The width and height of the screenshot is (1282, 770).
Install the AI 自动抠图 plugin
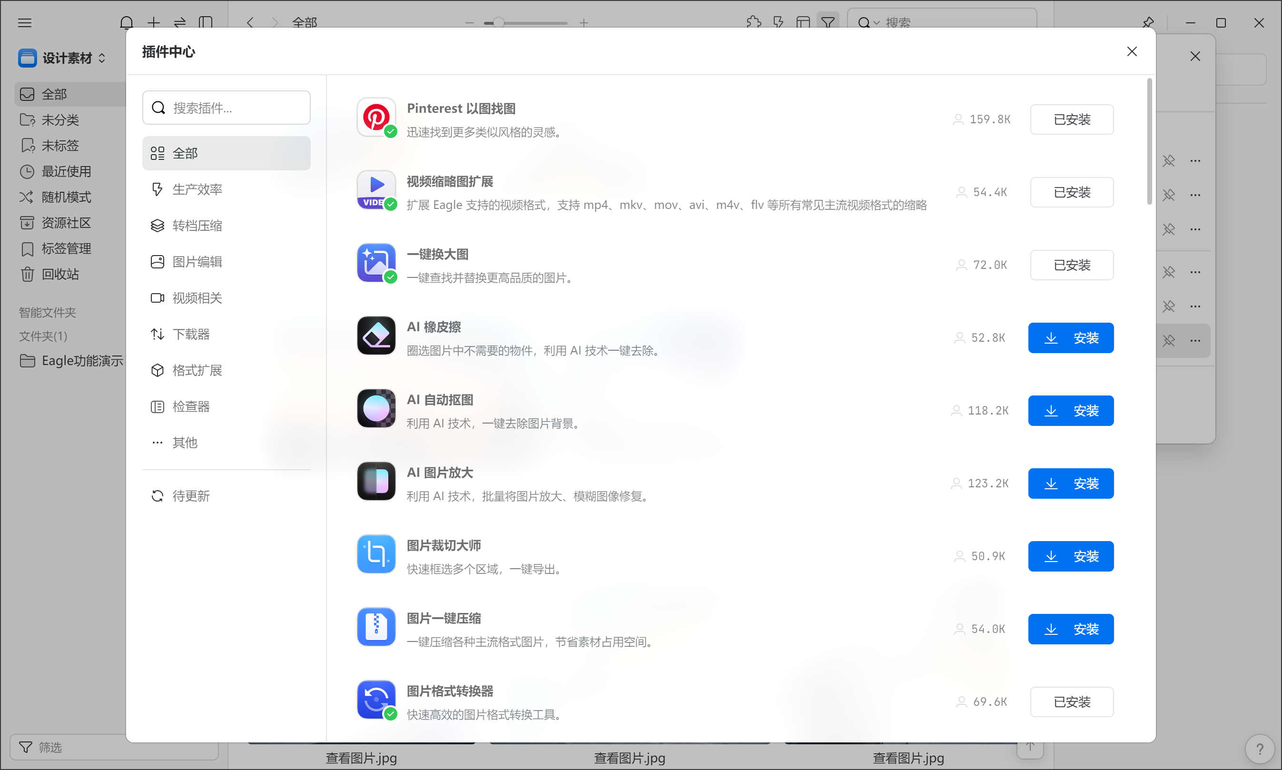tap(1070, 410)
